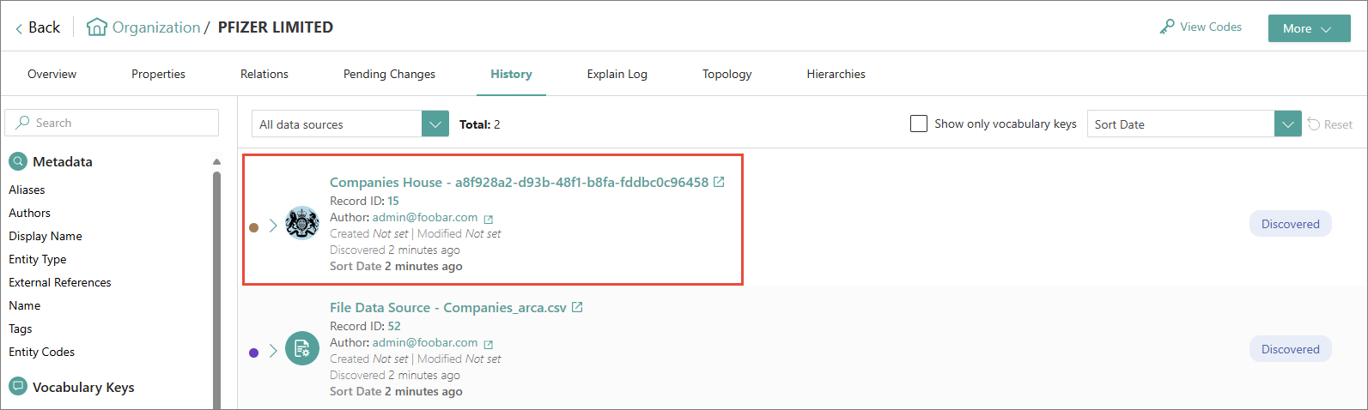Click the Vocabulary Keys section icon
Image resolution: width=1368 pixels, height=410 pixels.
(18, 387)
